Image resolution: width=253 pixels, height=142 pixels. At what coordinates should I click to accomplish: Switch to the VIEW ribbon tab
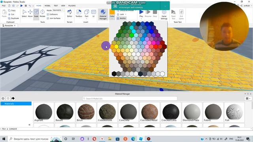click(63, 6)
